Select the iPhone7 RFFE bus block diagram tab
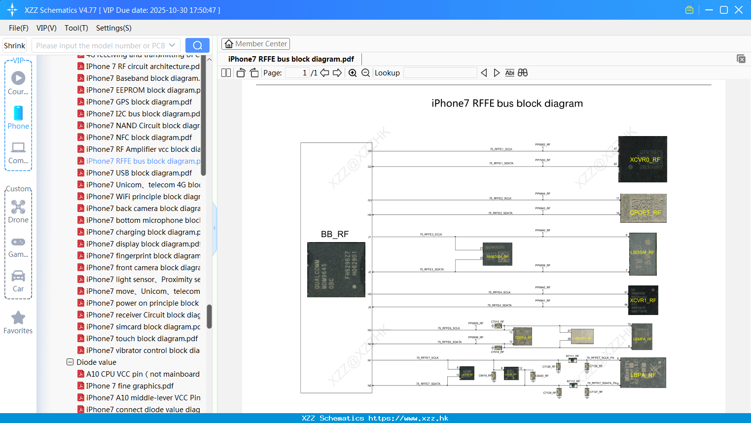This screenshot has height=423, width=751. pos(291,59)
